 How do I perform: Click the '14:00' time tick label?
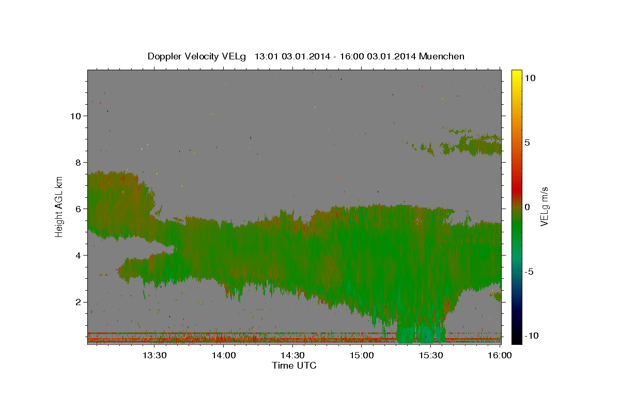(223, 355)
